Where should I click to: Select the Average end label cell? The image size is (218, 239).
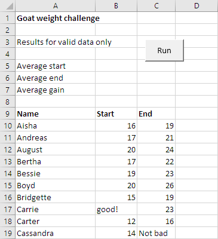coord(56,78)
